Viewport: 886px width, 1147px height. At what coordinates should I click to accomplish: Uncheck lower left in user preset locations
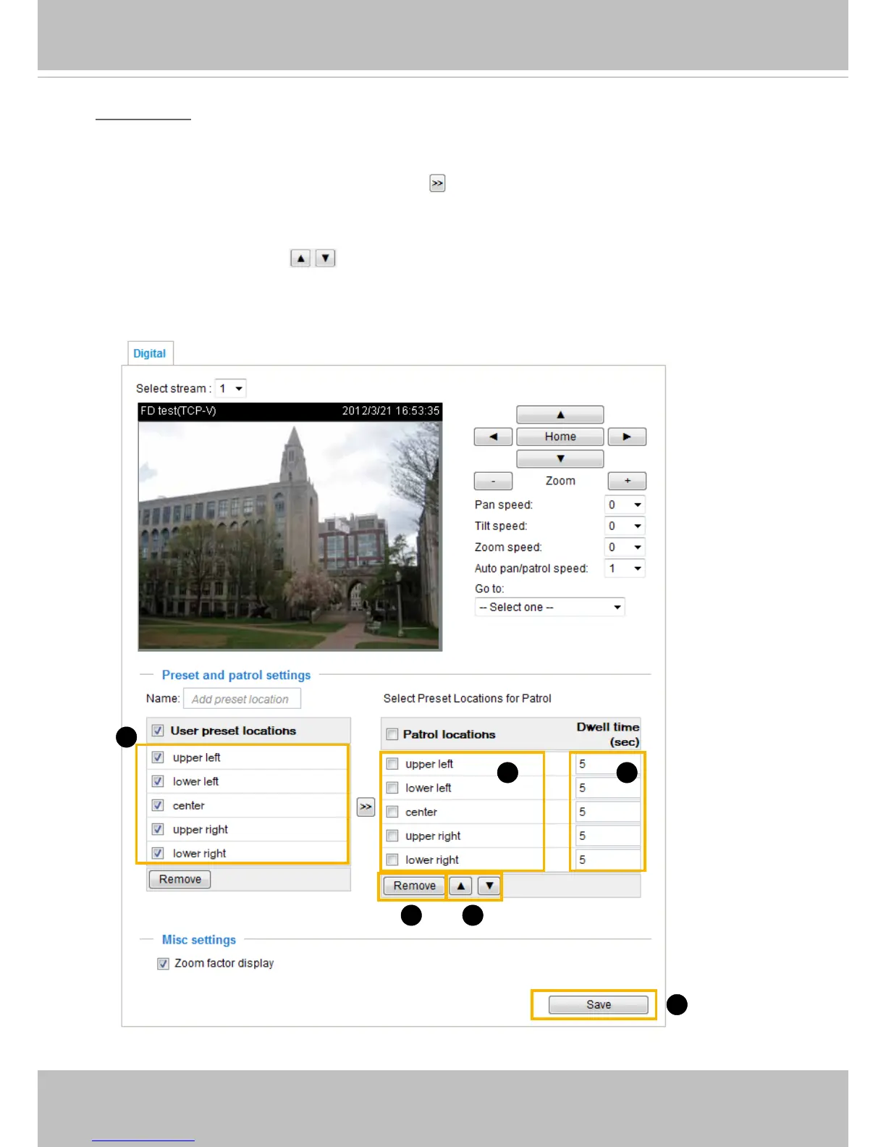point(158,781)
